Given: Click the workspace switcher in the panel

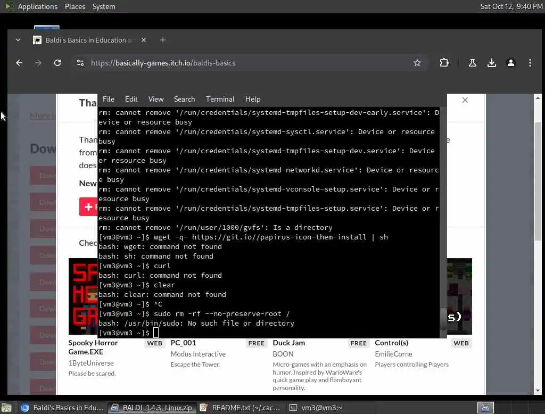Looking at the screenshot, I should [x=485, y=408].
